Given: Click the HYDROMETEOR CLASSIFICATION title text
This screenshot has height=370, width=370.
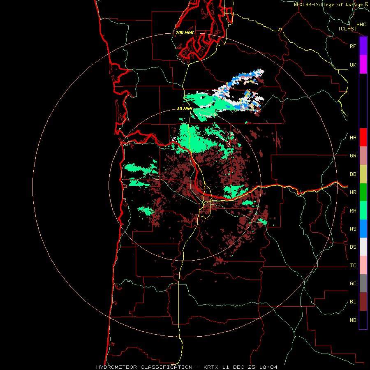Looking at the screenshot, I should point(144,367).
